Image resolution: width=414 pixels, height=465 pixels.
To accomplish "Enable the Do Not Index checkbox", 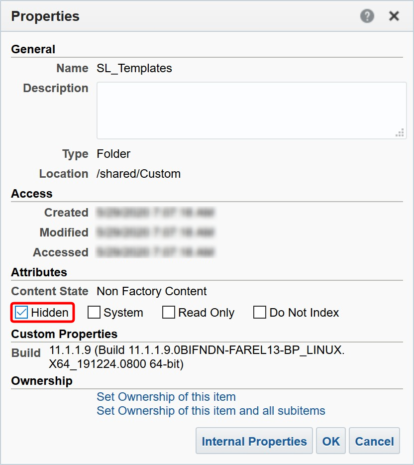I will [260, 312].
